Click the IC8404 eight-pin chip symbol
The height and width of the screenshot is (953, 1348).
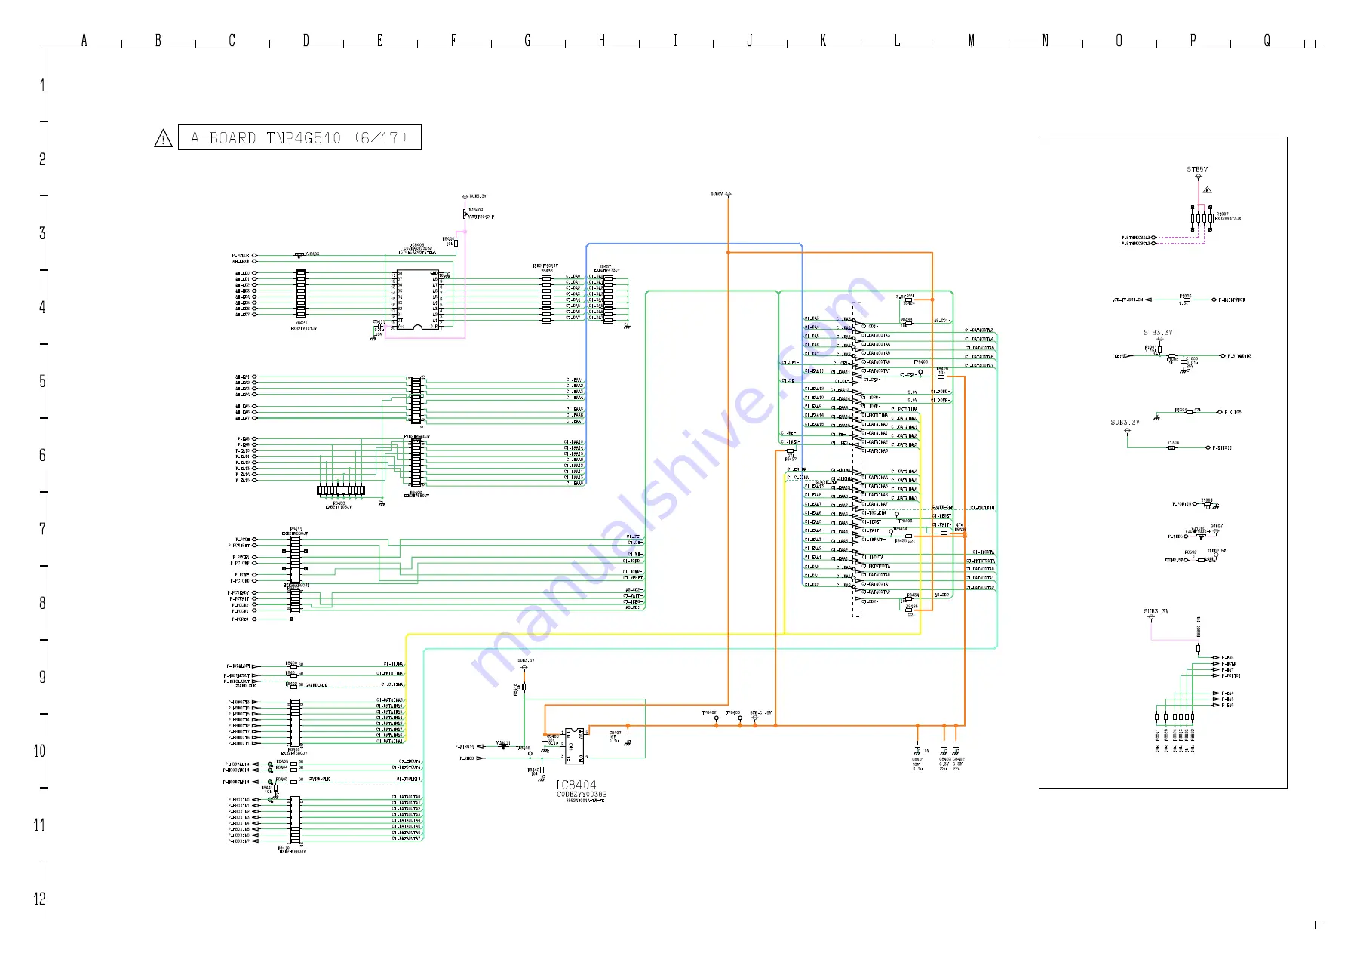tap(575, 745)
